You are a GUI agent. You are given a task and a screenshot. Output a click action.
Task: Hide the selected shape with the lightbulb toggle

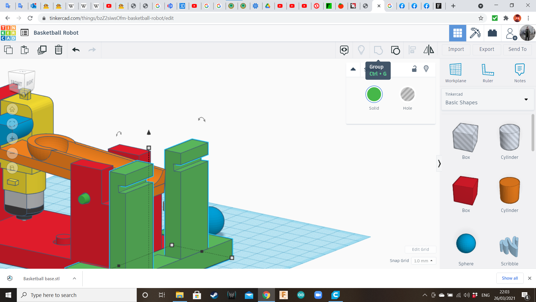pyautogui.click(x=426, y=69)
